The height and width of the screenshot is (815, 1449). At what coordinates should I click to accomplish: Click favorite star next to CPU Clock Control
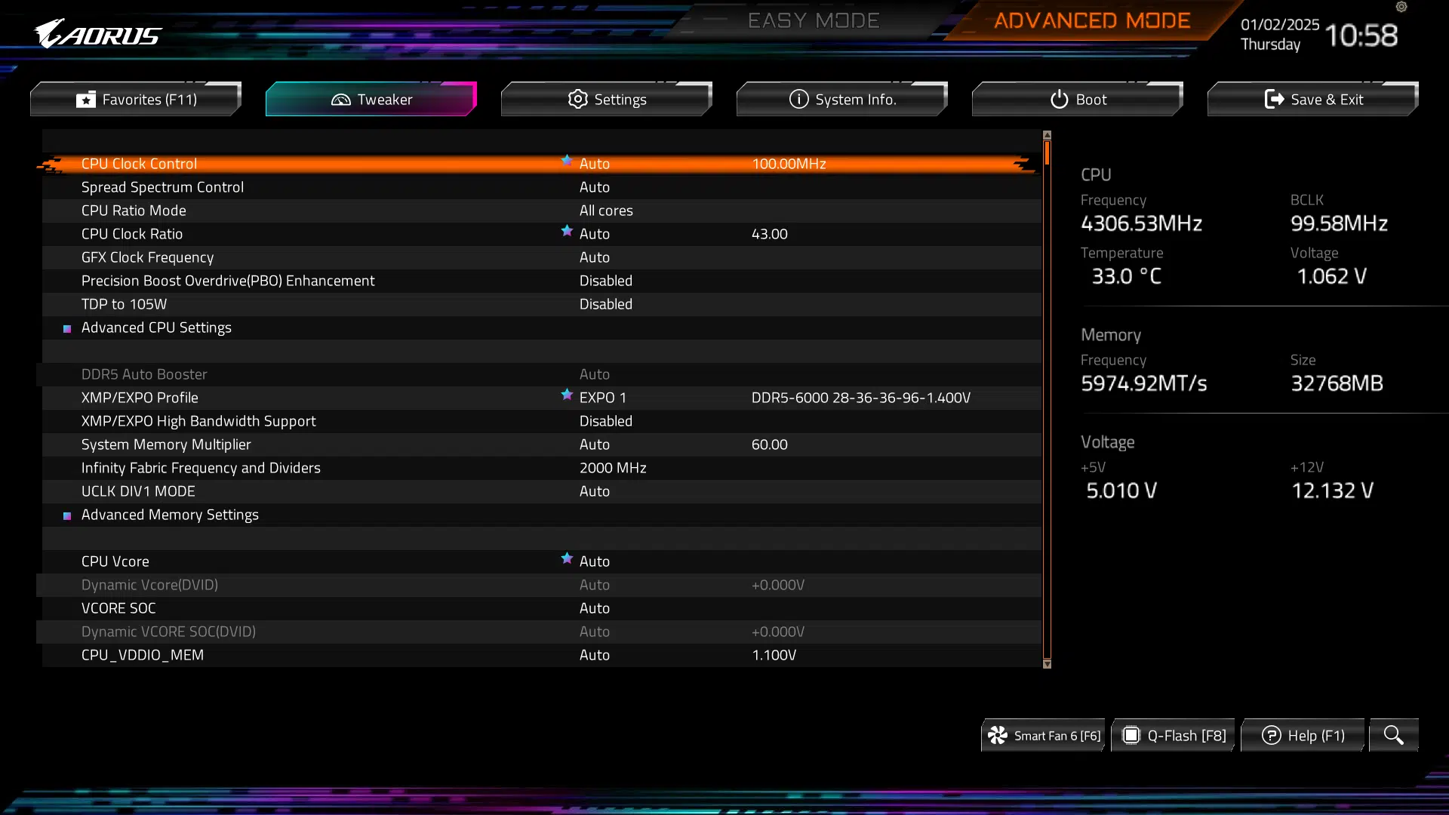coord(567,160)
